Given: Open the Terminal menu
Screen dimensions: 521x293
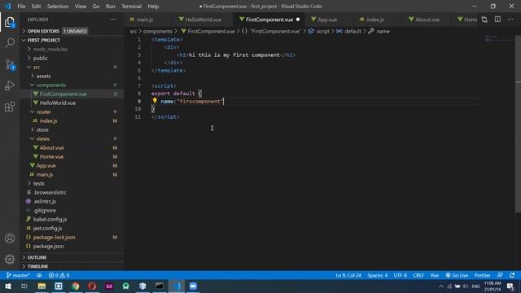Looking at the screenshot, I should 131,7.
